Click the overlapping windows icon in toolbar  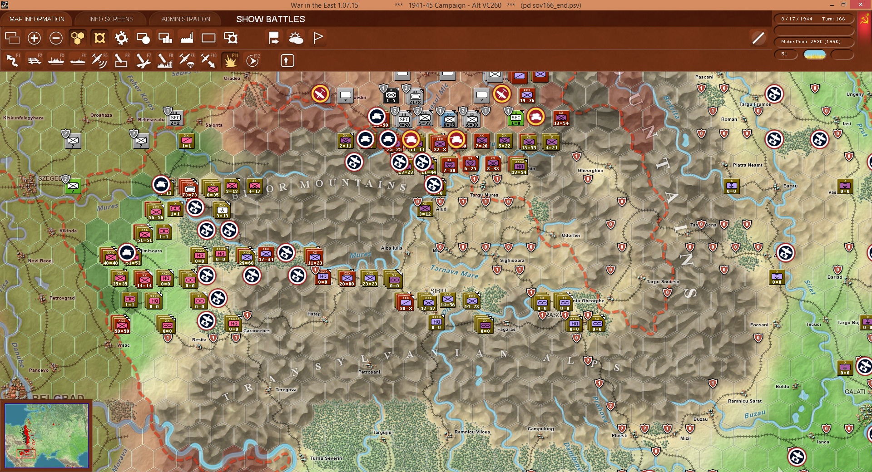tap(12, 38)
